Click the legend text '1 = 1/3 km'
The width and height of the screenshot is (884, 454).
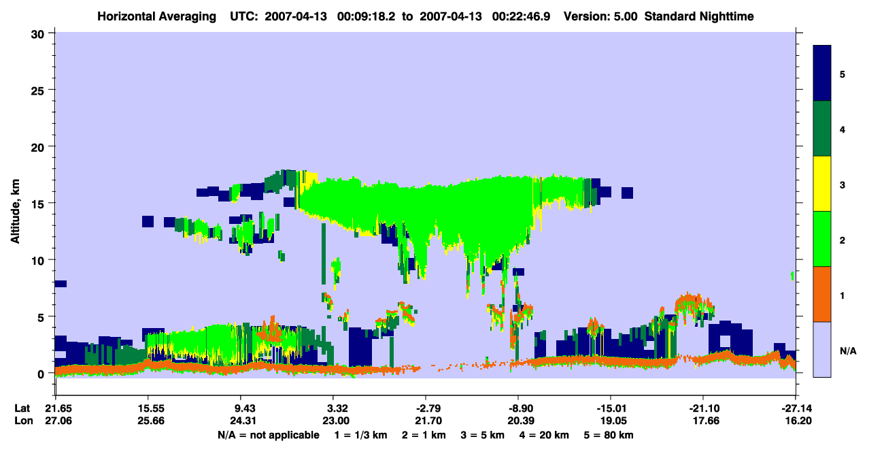pyautogui.click(x=362, y=435)
